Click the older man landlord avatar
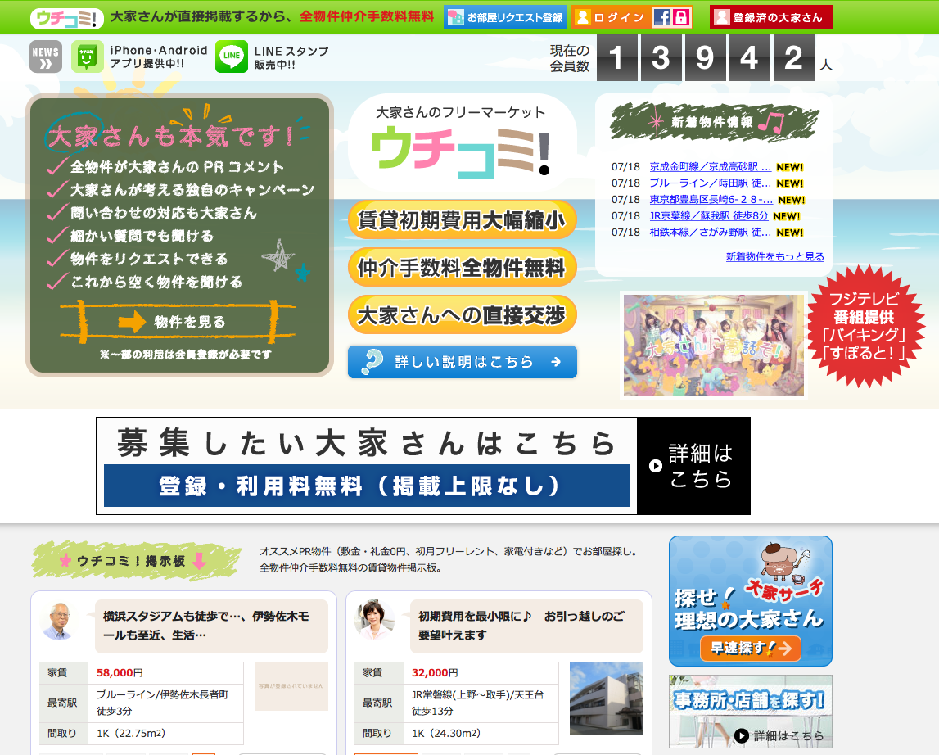The height and width of the screenshot is (755, 939). 59,621
